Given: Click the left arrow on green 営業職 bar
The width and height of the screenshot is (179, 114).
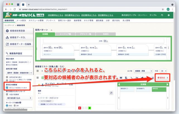Looking at the screenshot, I should (x=119, y=84).
